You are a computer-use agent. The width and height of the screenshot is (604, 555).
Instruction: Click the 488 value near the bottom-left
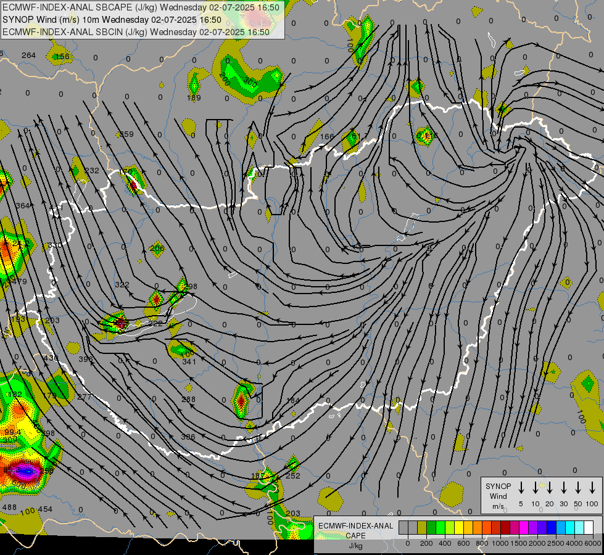click(9, 508)
